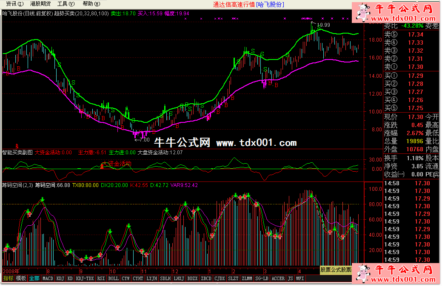Viewport: 442px width, 286px height.
Task: Select the ZLMM indicator tab
Action: (x=247, y=278)
